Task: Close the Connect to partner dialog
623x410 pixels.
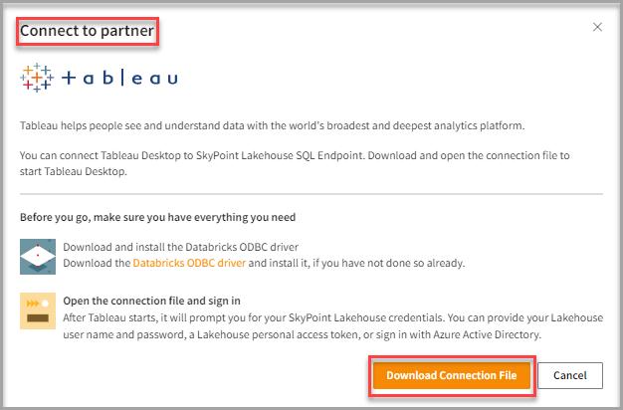Action: pyautogui.click(x=597, y=27)
